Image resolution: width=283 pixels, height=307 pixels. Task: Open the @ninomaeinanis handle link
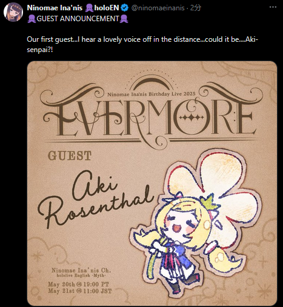(158, 8)
